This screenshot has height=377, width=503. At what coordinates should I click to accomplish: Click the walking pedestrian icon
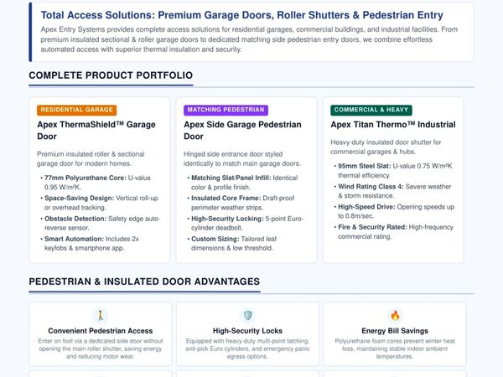click(101, 315)
